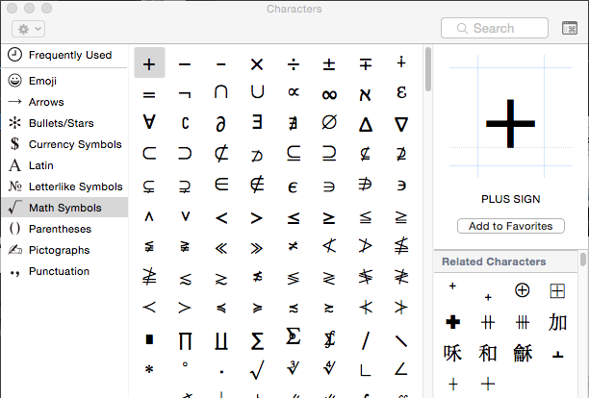Viewport: 589px width, 398px height.
Task: Select Math Symbols category
Action: point(64,208)
